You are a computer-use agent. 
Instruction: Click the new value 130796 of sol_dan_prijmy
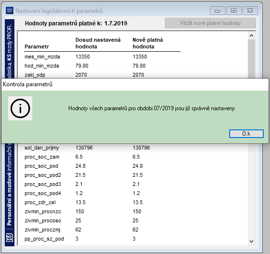click(141, 148)
